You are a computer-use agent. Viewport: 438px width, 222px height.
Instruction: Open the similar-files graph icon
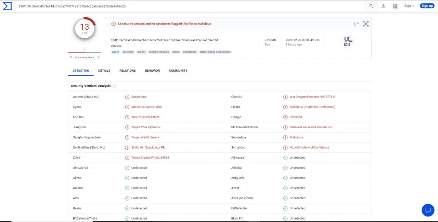366,24
